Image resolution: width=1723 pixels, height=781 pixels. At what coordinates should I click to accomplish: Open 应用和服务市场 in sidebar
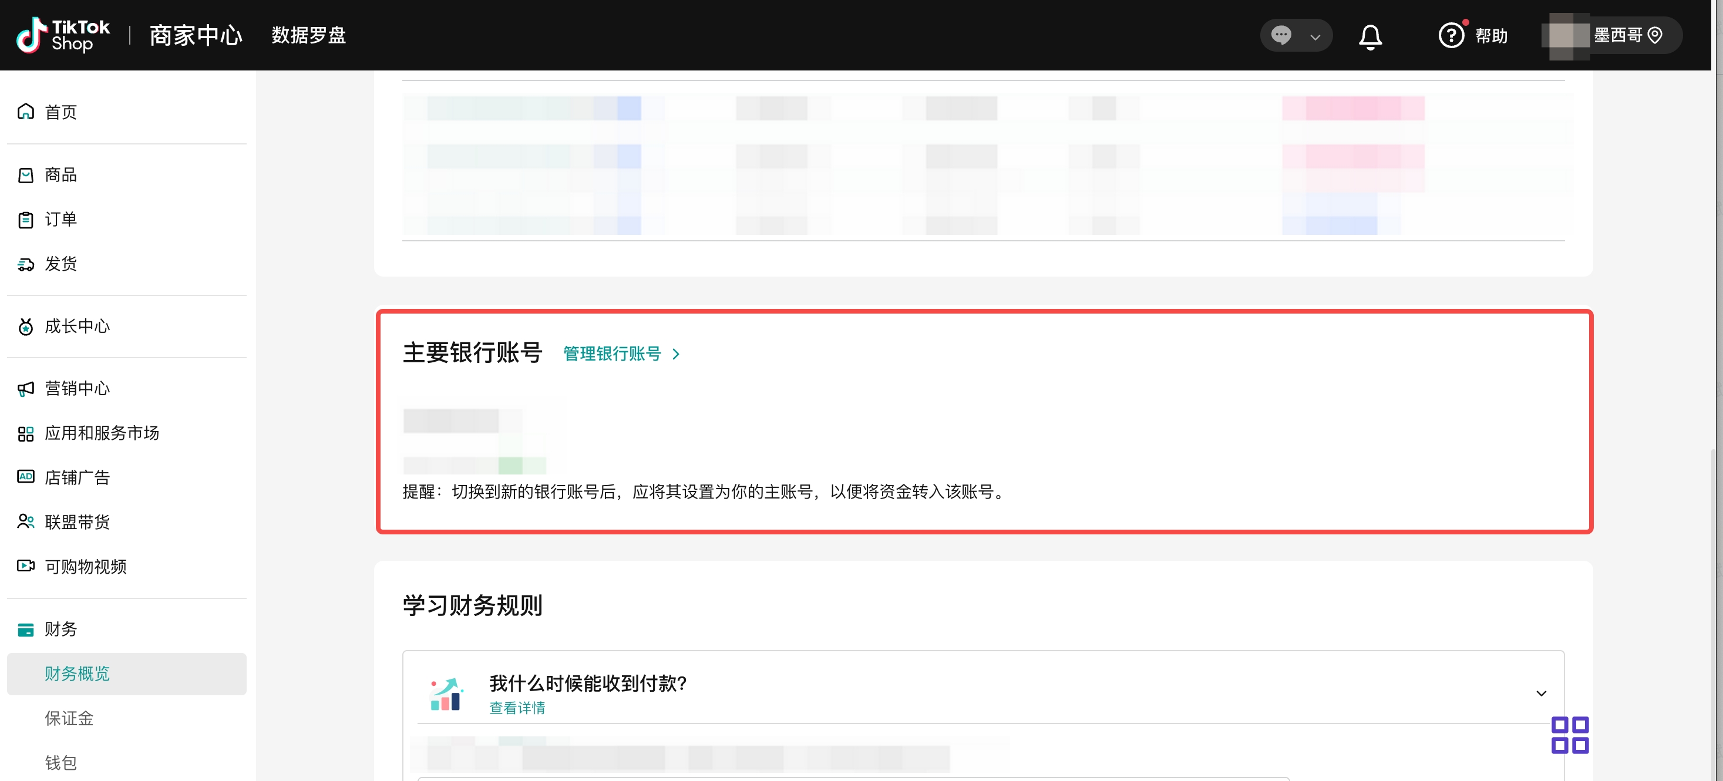point(102,433)
